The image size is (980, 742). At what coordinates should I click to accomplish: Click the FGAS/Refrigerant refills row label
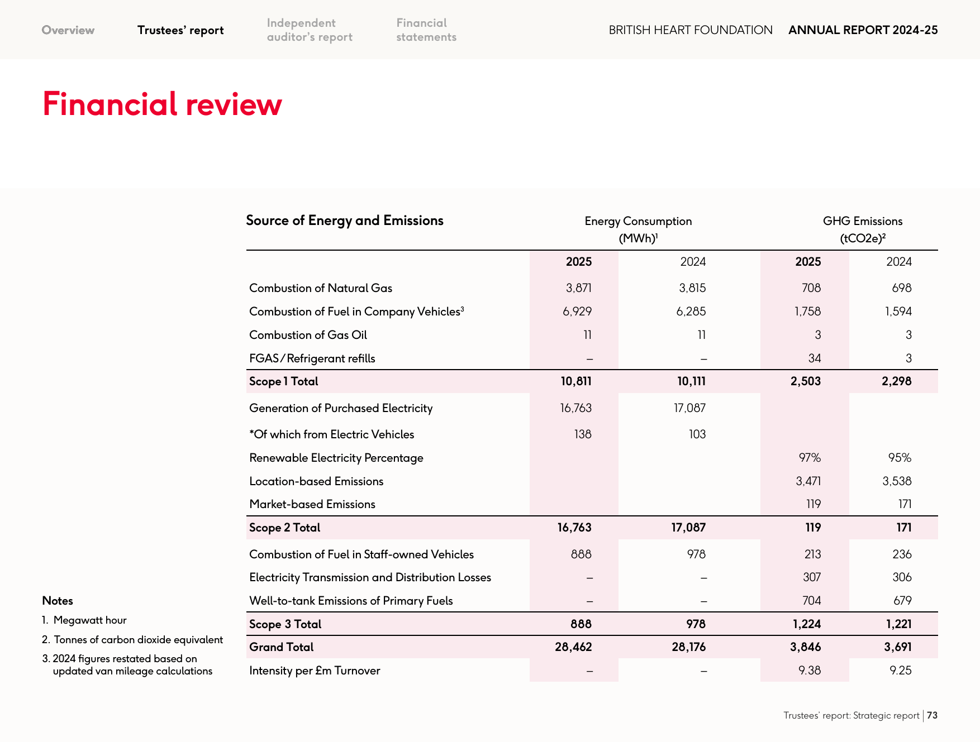(x=312, y=358)
